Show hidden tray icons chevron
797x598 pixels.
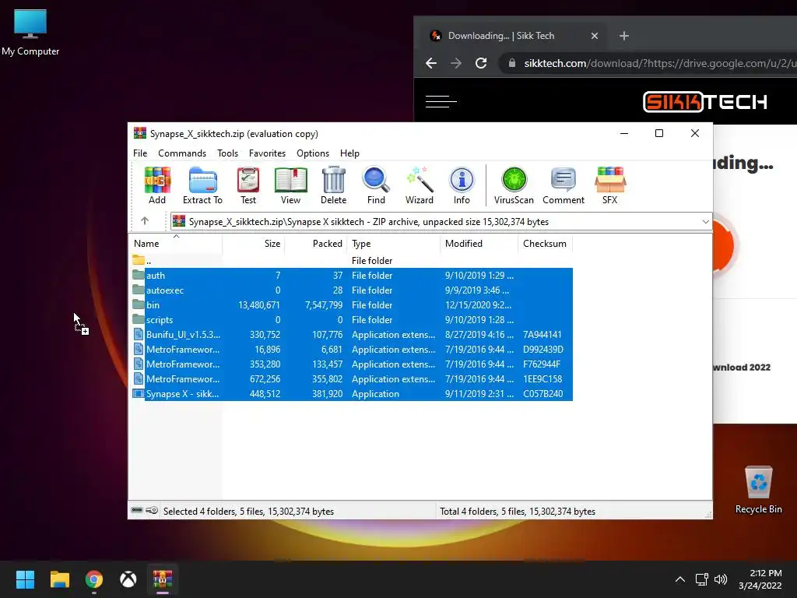(x=679, y=579)
